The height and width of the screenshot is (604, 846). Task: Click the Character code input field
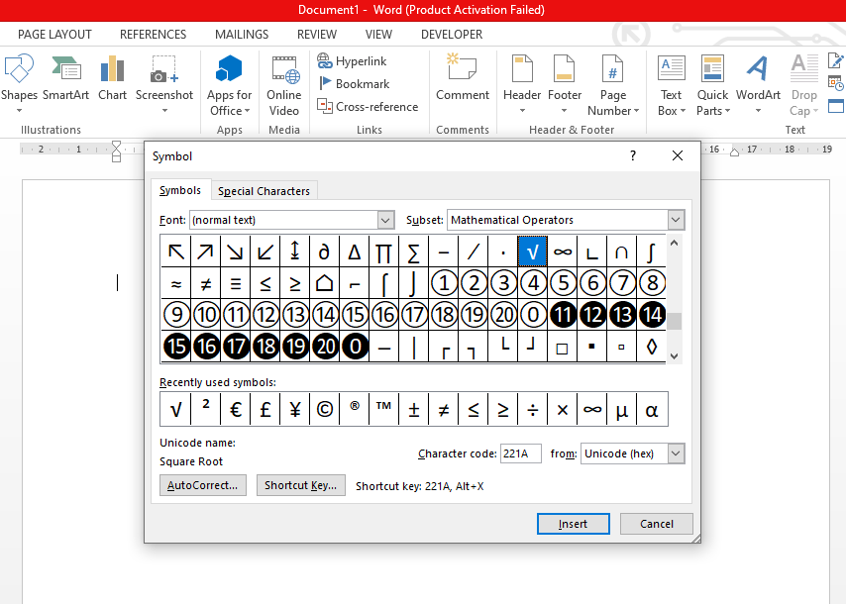521,453
